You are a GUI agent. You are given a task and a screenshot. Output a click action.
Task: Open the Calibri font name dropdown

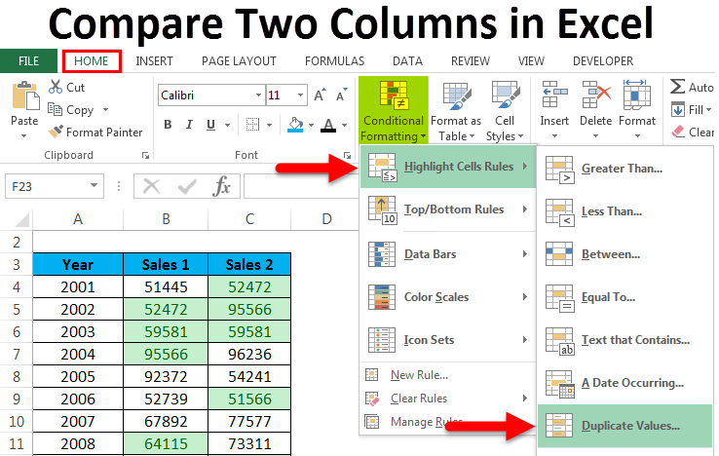258,95
